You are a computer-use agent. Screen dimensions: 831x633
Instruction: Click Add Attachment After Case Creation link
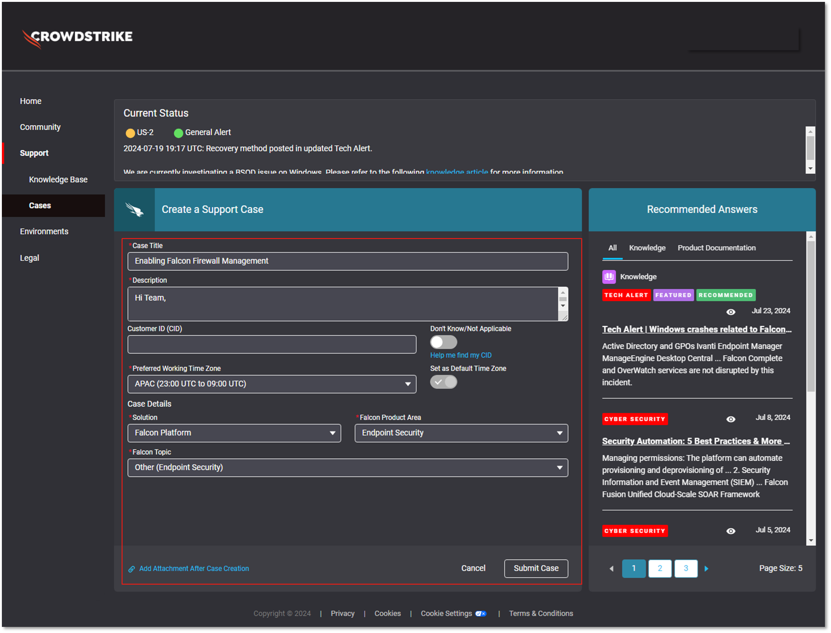(x=194, y=569)
